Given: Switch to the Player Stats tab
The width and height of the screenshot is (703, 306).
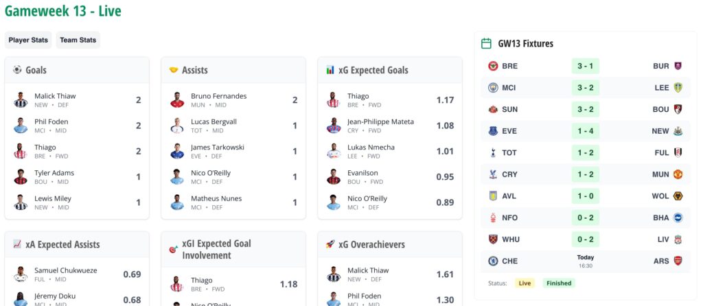Looking at the screenshot, I should pos(28,40).
